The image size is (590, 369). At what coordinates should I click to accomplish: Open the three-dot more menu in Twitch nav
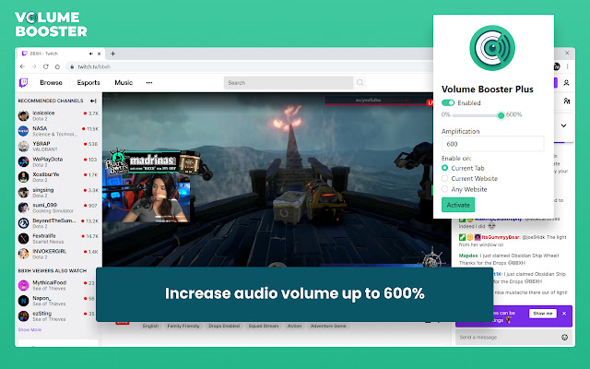(149, 82)
